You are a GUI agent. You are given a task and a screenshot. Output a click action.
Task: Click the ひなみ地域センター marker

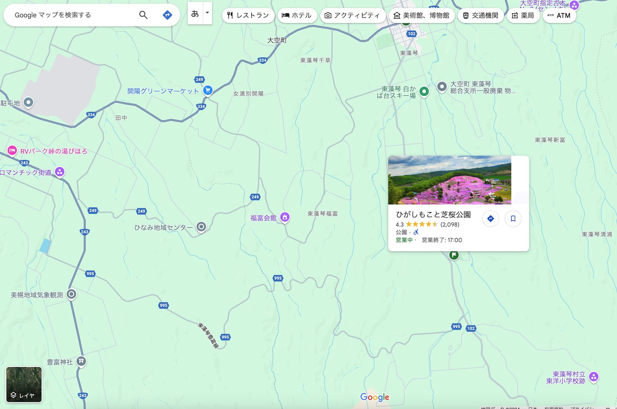[201, 226]
